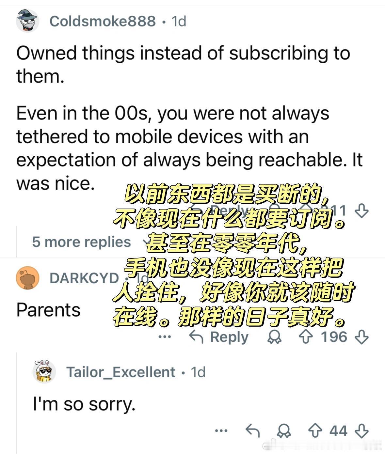
Task: Open three-dot menu on Tailor_Excellent's reply
Action: [221, 431]
